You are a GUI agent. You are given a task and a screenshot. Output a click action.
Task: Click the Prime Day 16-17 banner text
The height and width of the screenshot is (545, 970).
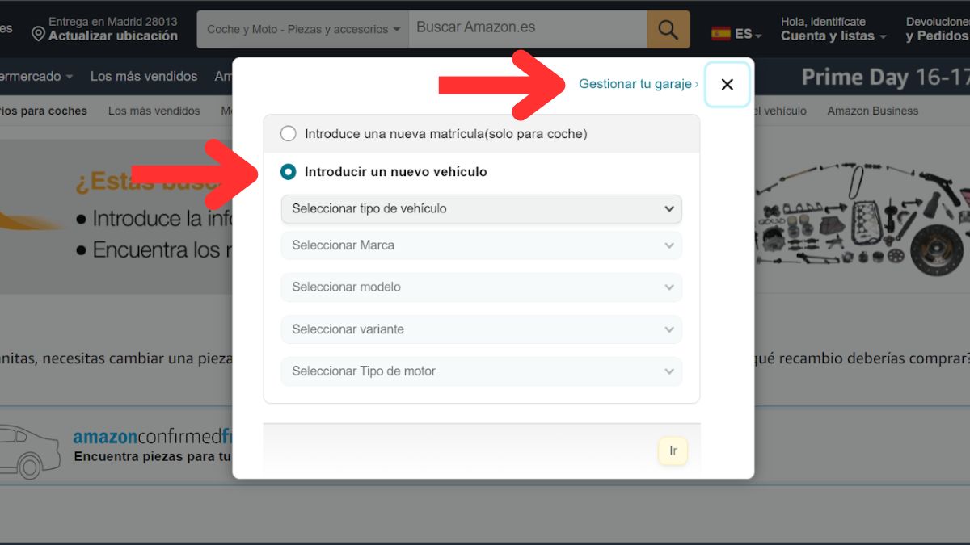pos(883,76)
